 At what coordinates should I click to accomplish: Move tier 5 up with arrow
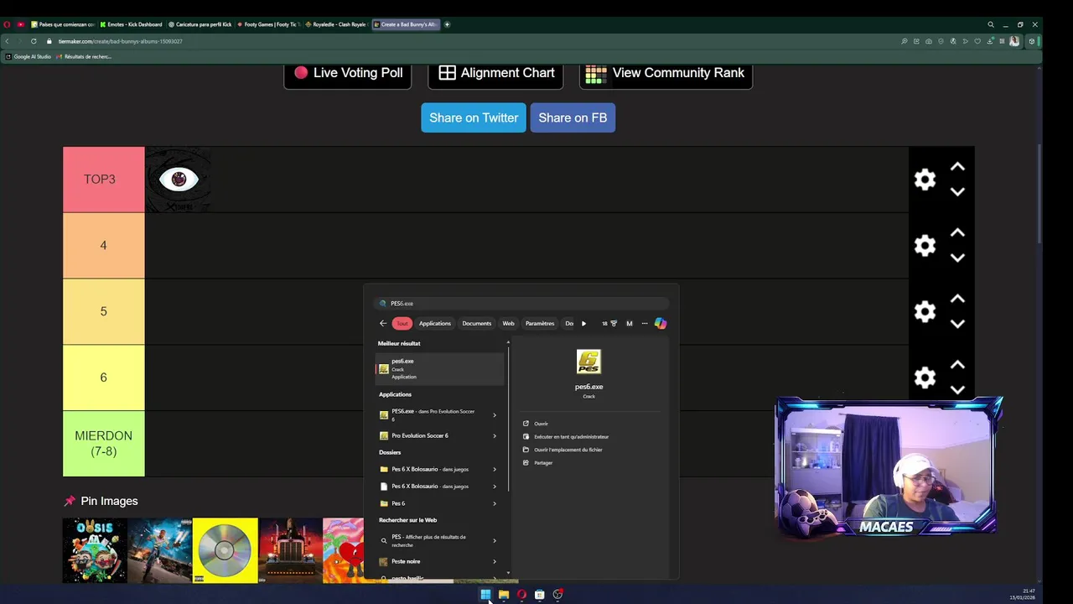[x=957, y=299]
